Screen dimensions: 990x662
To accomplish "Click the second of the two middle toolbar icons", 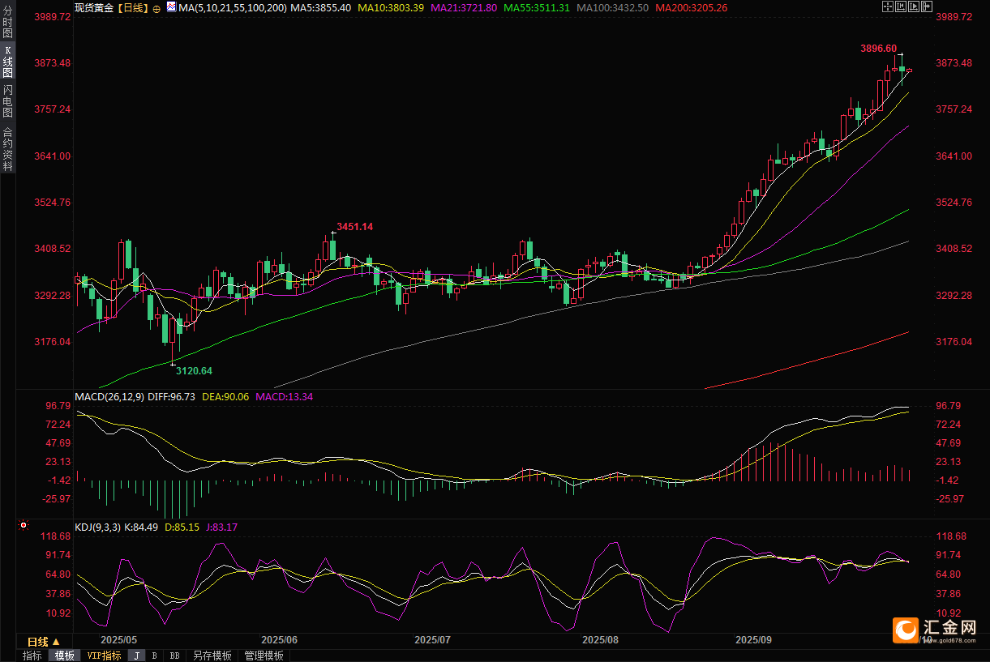I will point(914,7).
